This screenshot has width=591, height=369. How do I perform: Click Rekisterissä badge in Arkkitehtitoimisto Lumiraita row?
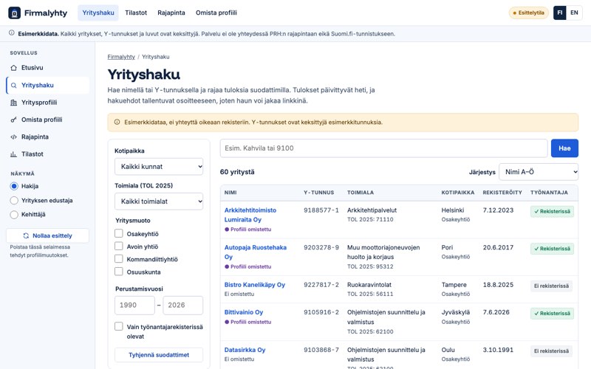[x=552, y=211]
